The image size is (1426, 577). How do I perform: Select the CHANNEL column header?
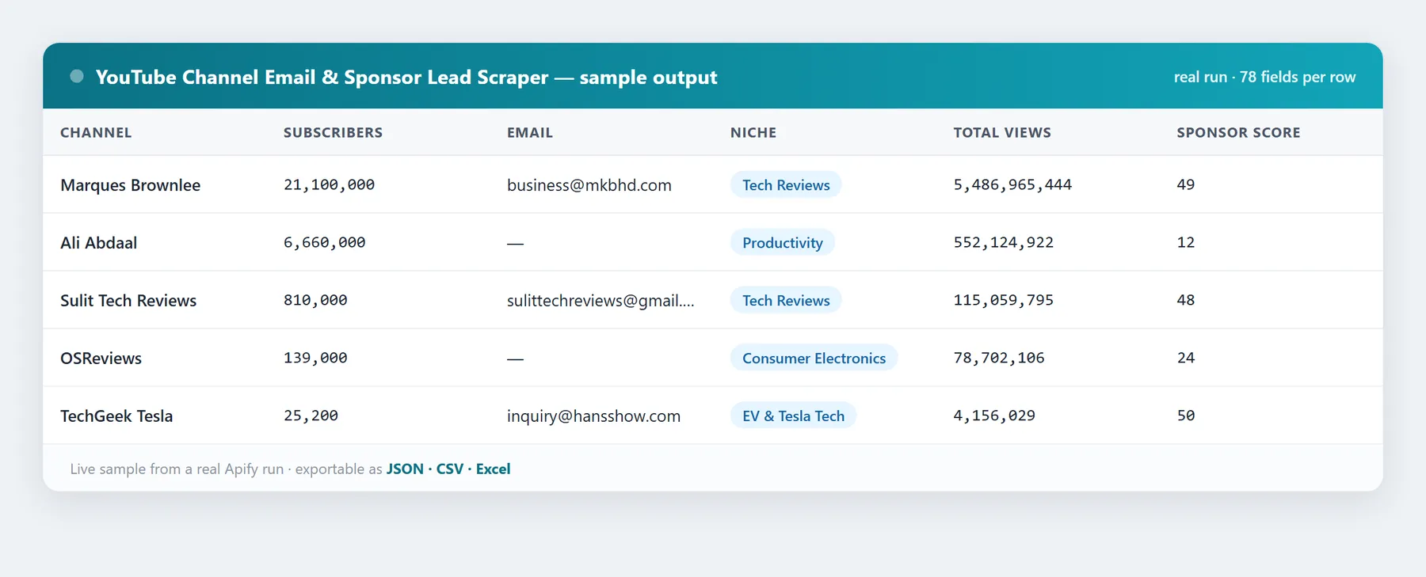[96, 132]
